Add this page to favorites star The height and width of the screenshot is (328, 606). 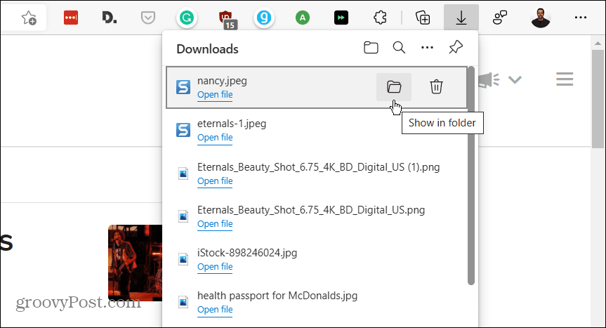[29, 18]
